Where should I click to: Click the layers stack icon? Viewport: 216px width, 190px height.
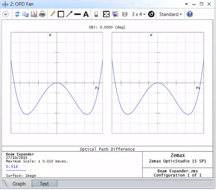(124, 14)
